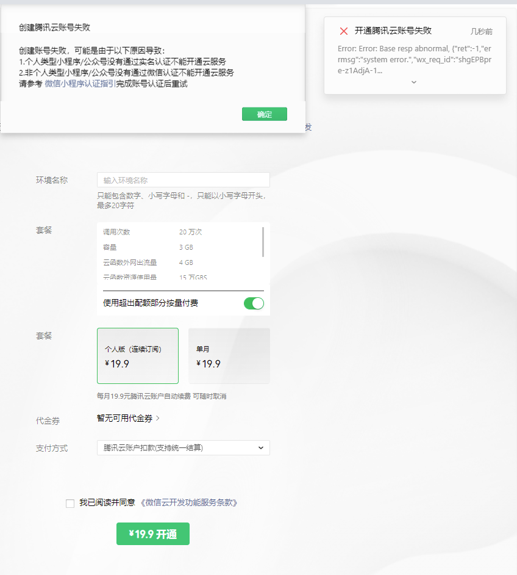Click the red X error icon in notification

(343, 31)
